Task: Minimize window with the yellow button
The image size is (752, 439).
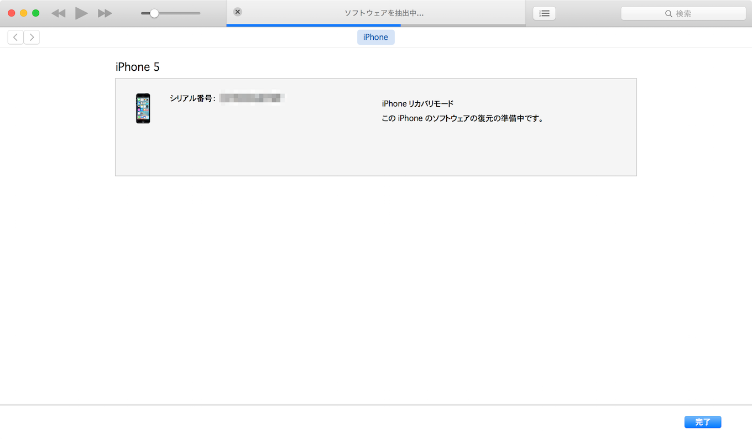Action: [x=24, y=13]
